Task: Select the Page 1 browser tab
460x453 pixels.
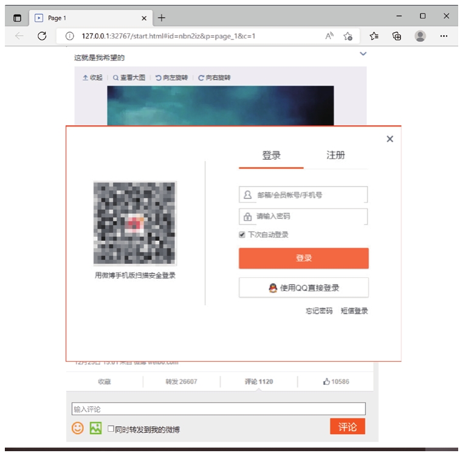Action: tap(91, 18)
